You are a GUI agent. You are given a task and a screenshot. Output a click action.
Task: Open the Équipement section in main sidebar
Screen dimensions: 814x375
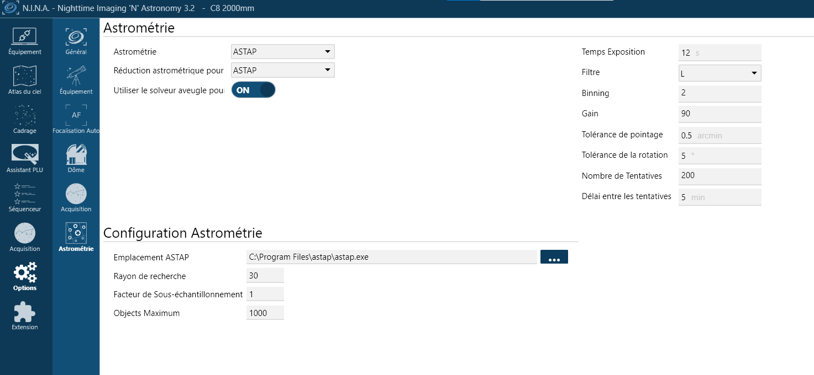[25, 41]
